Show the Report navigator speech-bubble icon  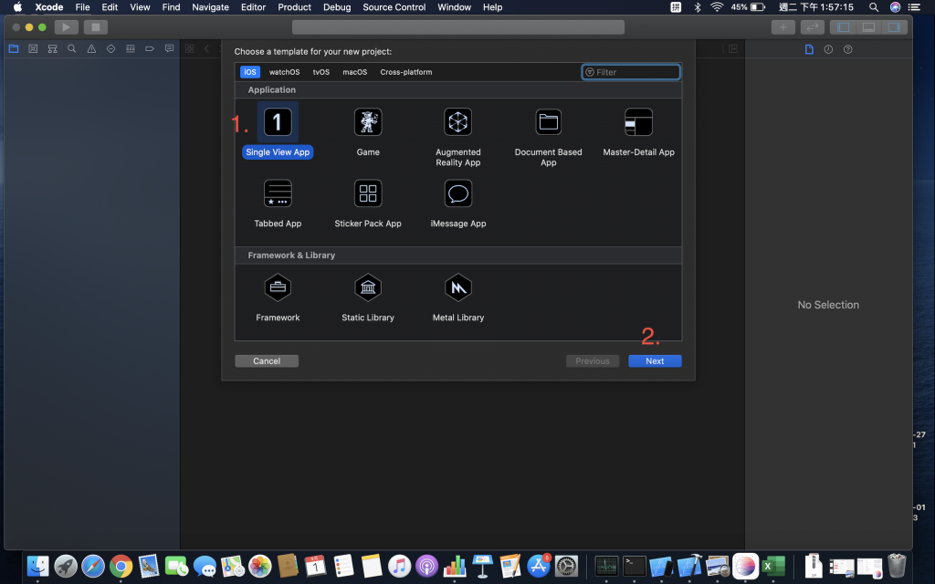pos(169,49)
